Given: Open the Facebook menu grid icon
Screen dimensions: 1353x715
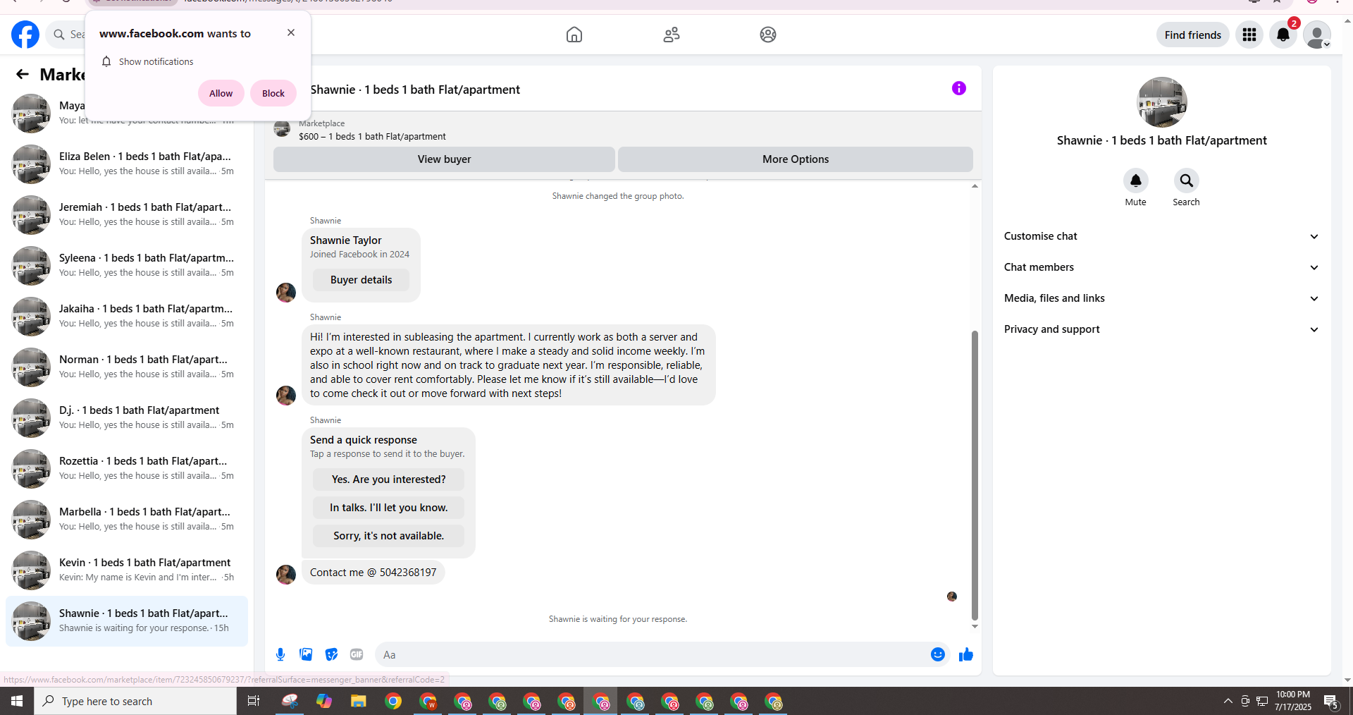Looking at the screenshot, I should [1249, 35].
